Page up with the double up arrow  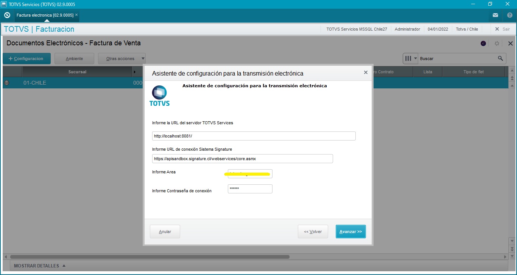coord(512,78)
